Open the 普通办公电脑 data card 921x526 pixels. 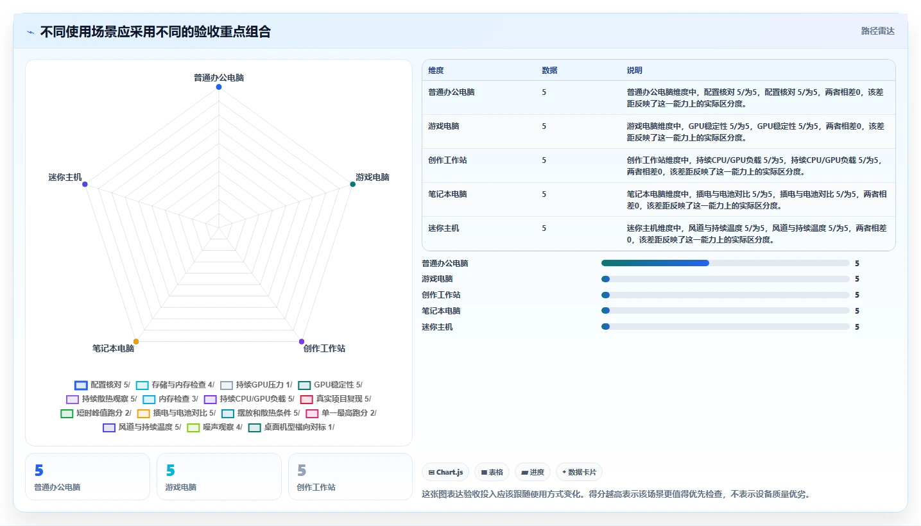coord(87,477)
